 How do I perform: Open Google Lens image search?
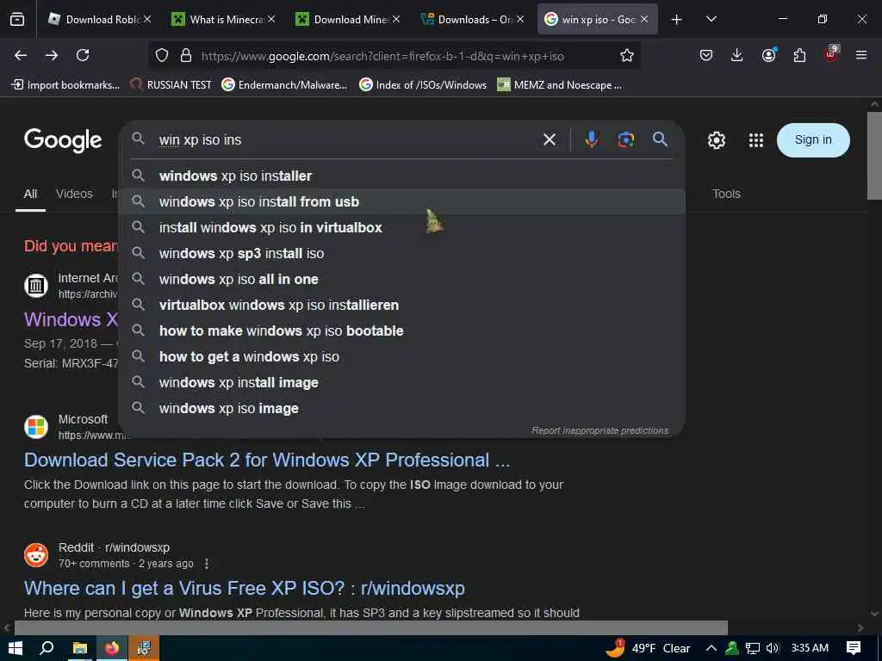[x=625, y=139]
